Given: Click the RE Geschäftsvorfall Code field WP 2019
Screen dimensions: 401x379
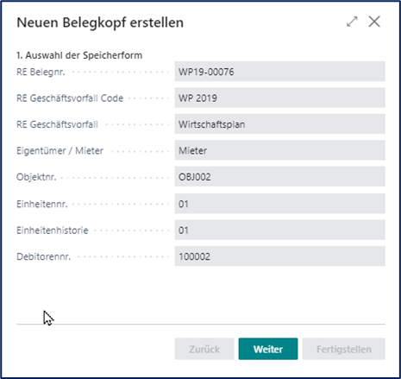Looking at the screenshot, I should [279, 98].
